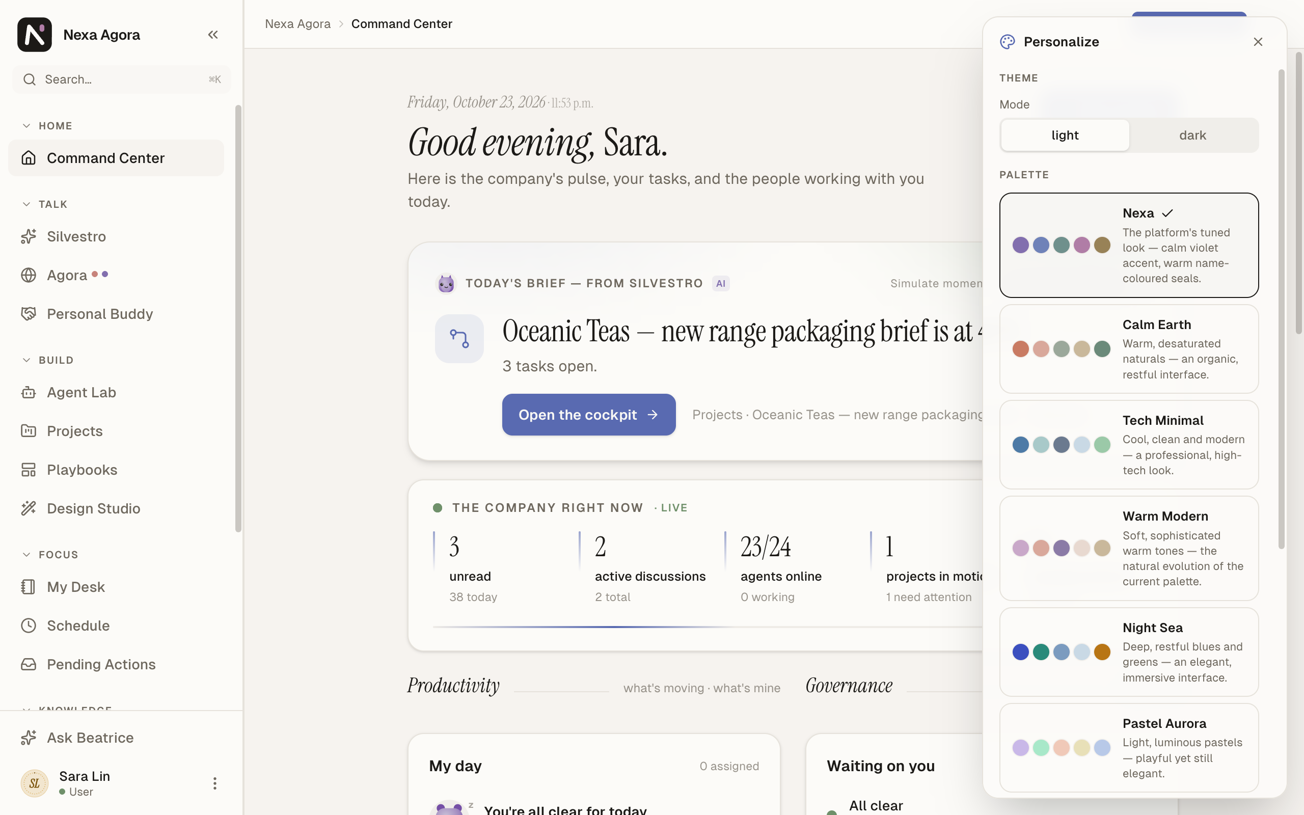The width and height of the screenshot is (1304, 815).
Task: Click the Silvestro avatar in Today's Brief
Action: tap(446, 284)
